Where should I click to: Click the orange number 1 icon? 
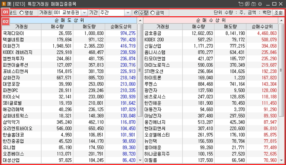pos(4,4)
